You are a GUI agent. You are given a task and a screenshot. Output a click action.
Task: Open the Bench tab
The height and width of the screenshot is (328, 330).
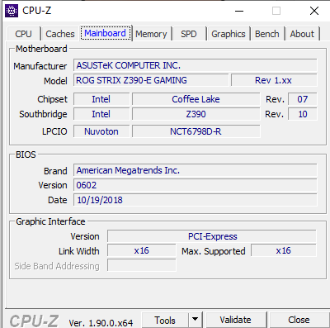tap(267, 34)
